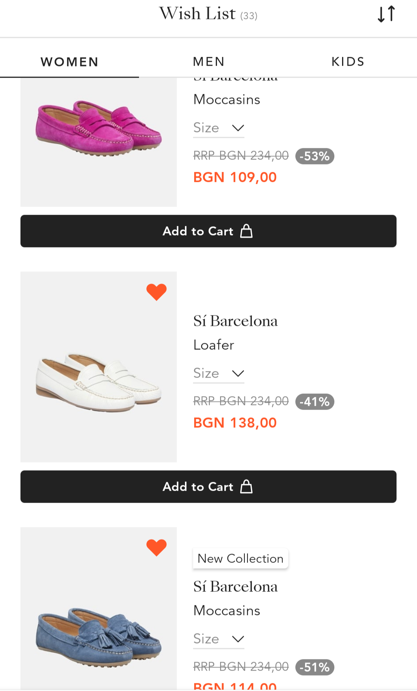
Task: Open Size dropdown for pink Moccasins
Action: tap(219, 128)
